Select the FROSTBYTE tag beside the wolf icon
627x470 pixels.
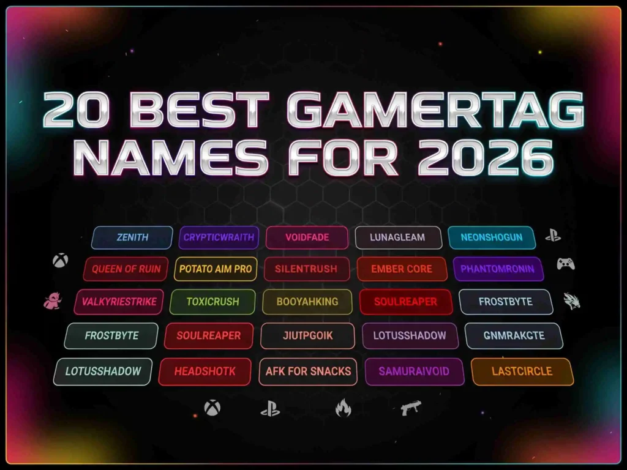506,302
